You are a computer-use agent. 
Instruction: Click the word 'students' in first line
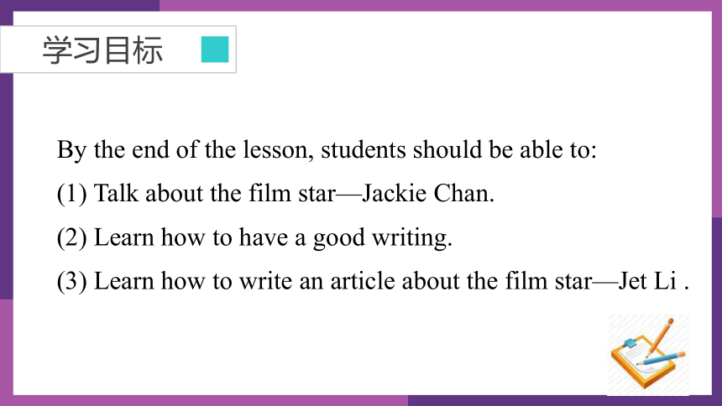pyautogui.click(x=364, y=149)
